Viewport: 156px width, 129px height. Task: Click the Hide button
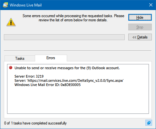[x=140, y=17]
